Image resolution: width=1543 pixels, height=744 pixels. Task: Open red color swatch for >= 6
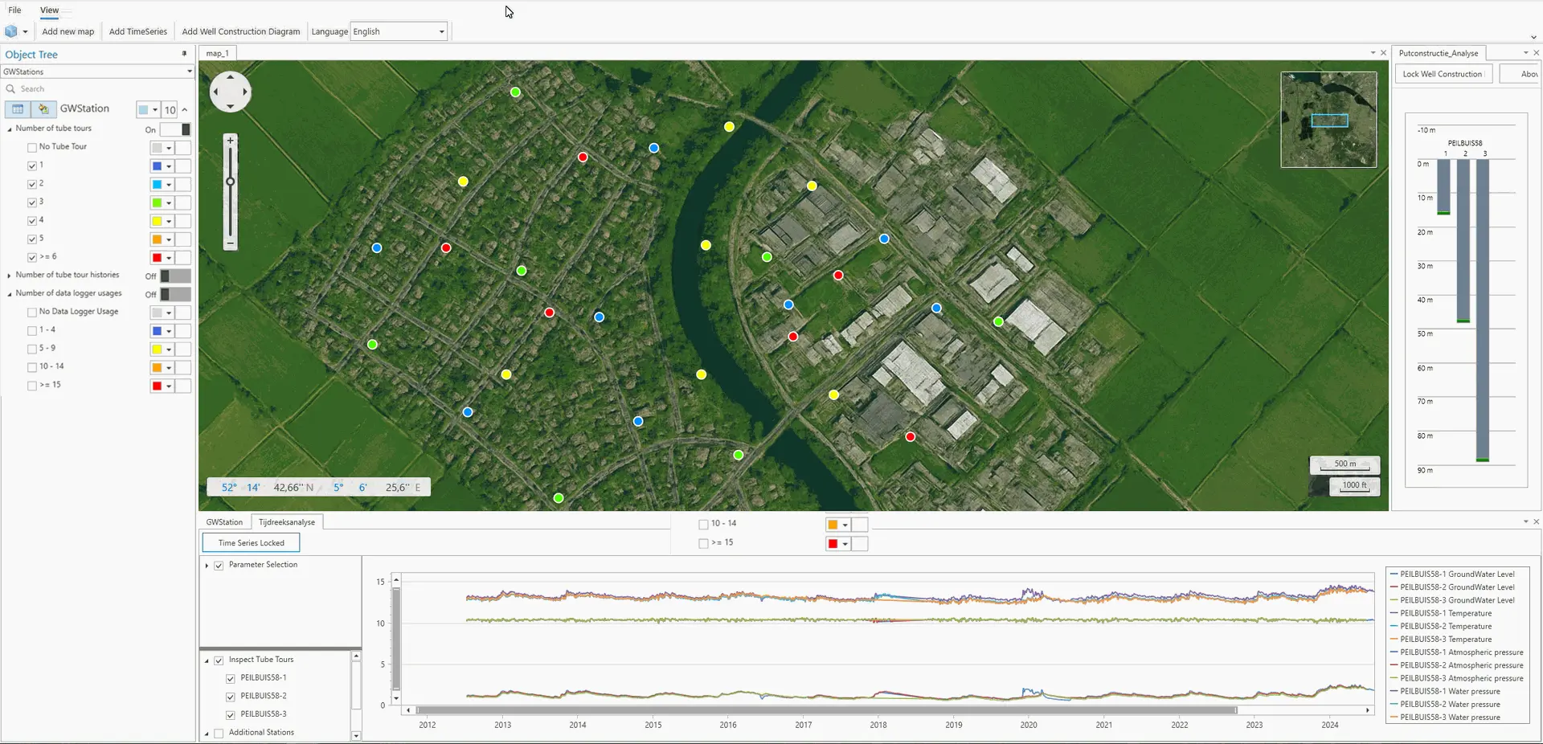coord(162,258)
